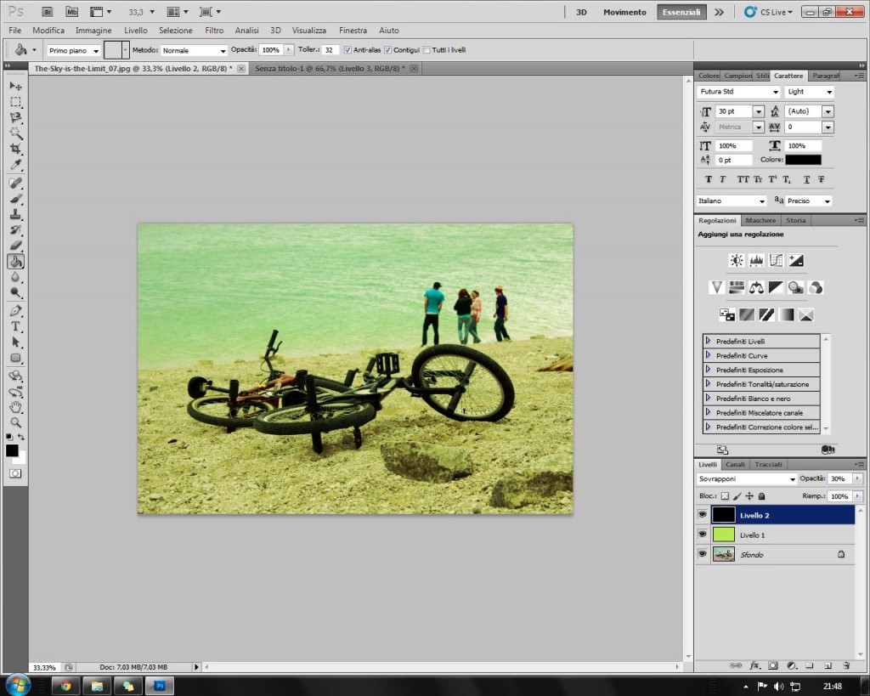Click the Movimento workspace button
This screenshot has height=696, width=870.
click(x=624, y=12)
